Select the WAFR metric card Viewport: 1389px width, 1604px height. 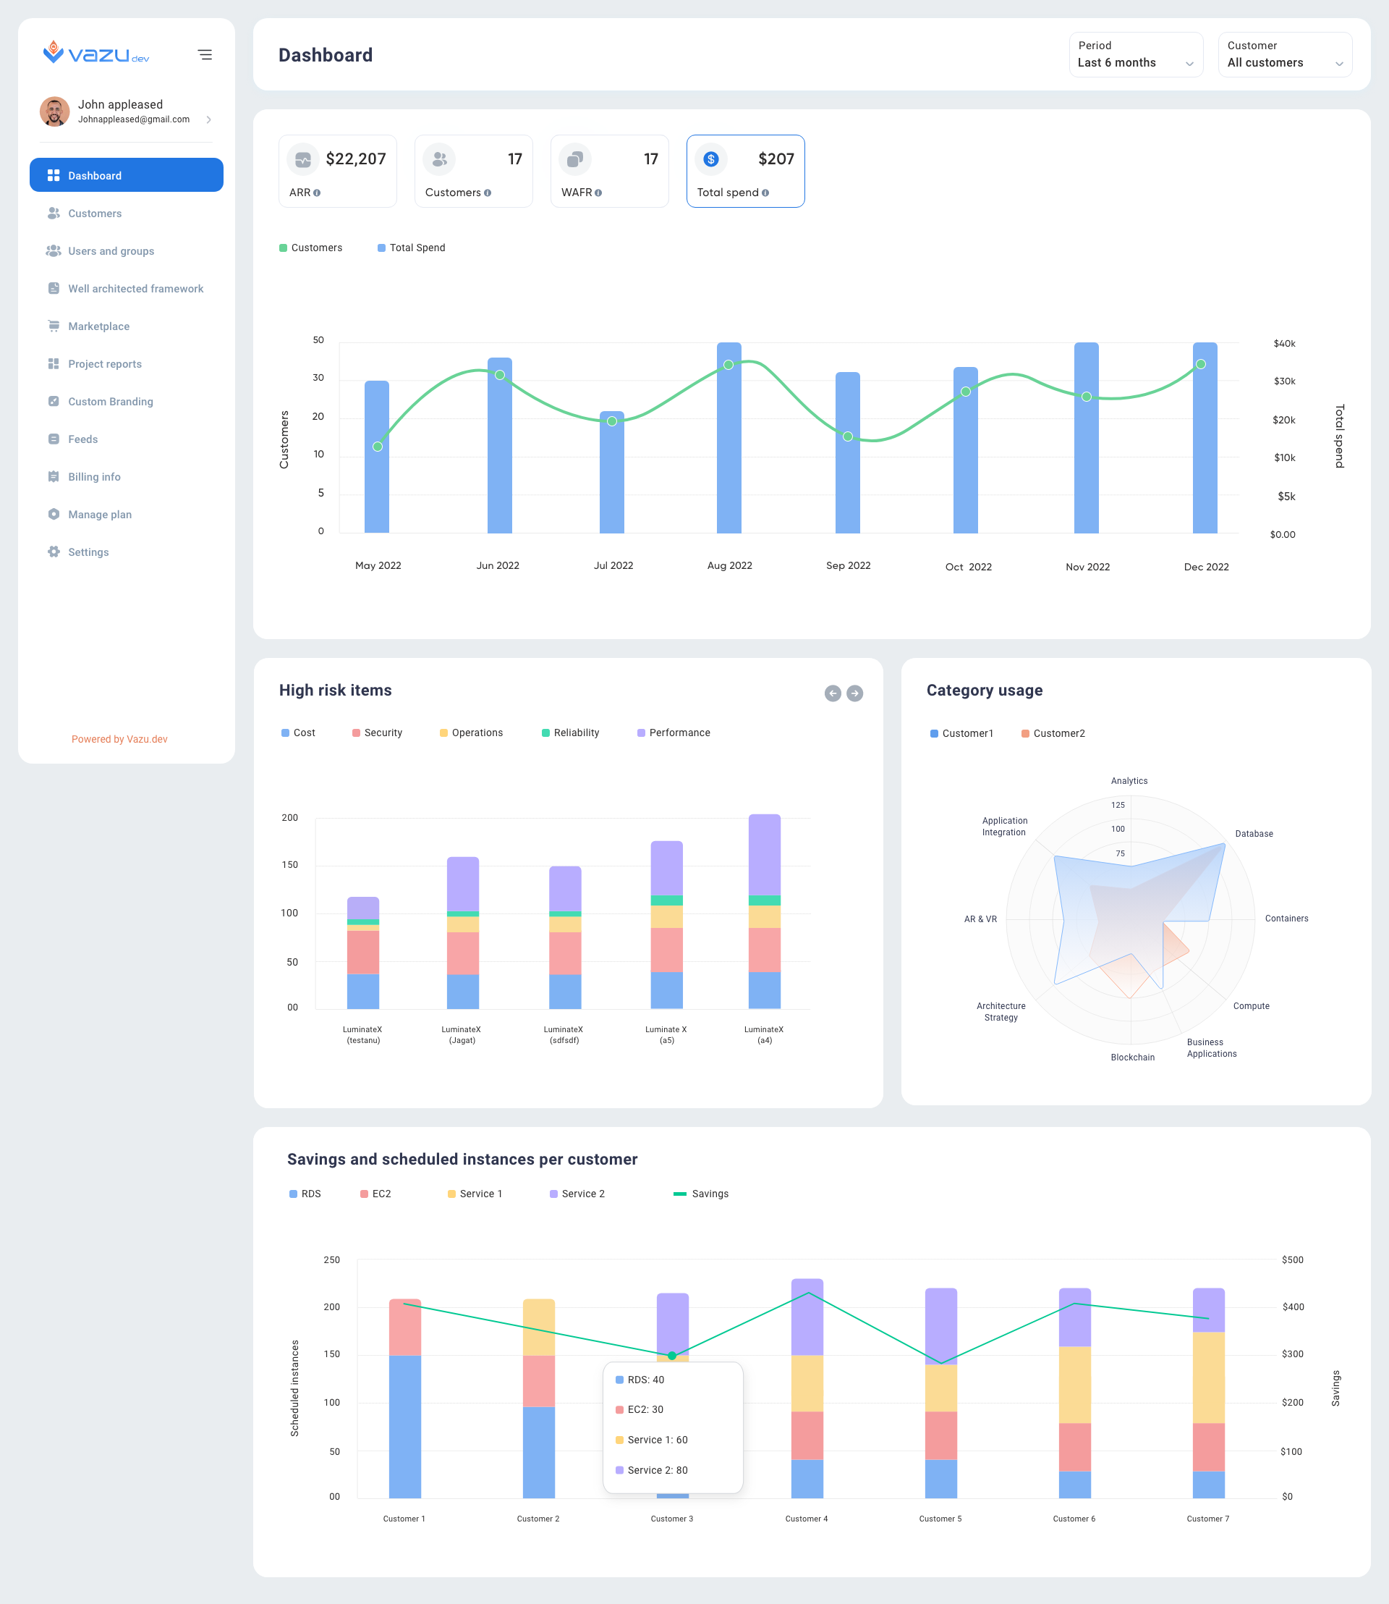609,172
